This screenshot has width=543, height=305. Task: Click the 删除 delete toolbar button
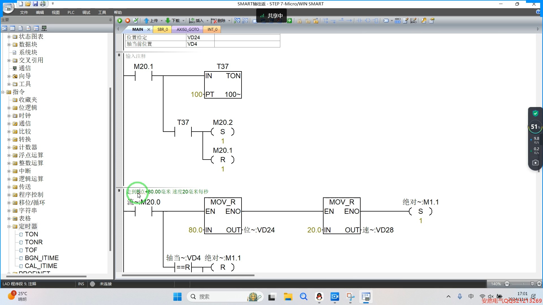(218, 21)
